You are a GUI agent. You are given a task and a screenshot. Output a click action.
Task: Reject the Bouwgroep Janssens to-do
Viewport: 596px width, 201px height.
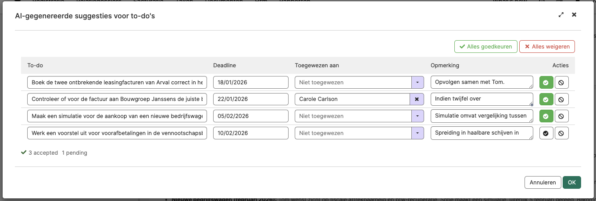pyautogui.click(x=561, y=100)
